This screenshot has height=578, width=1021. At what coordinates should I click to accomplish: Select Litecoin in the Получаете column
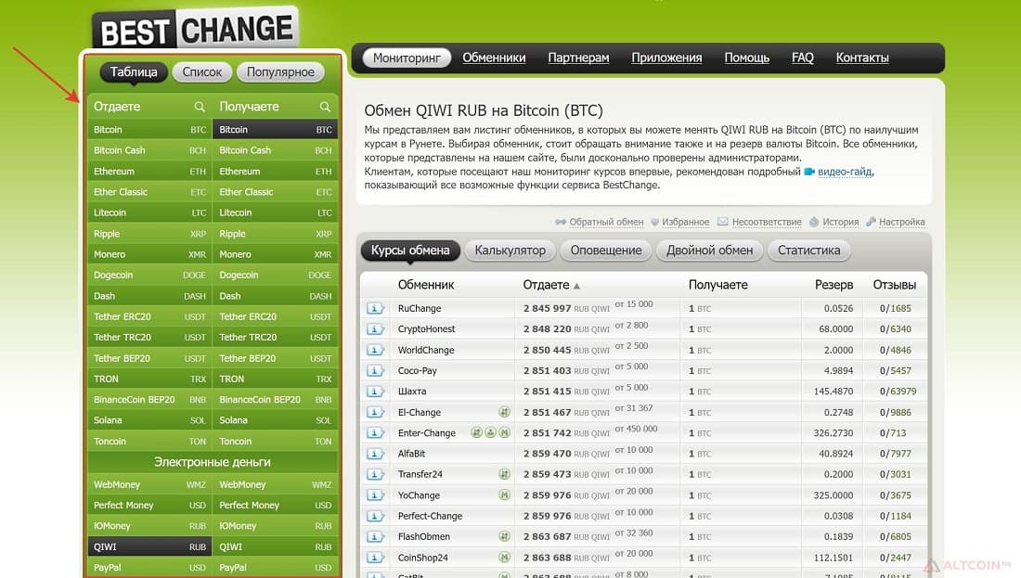(276, 212)
